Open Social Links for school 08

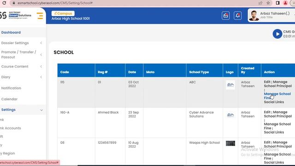[x=274, y=162]
